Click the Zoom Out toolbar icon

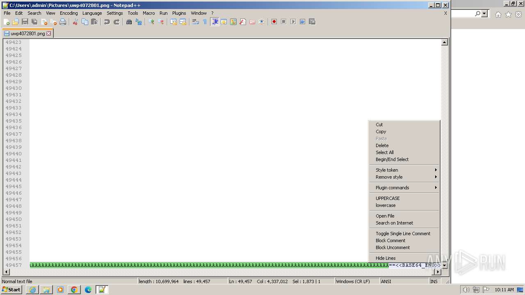[x=161, y=22]
